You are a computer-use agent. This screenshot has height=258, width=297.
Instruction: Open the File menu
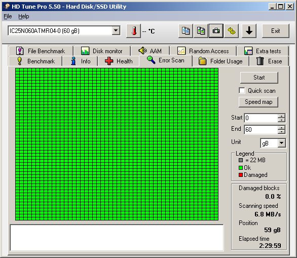(8, 17)
